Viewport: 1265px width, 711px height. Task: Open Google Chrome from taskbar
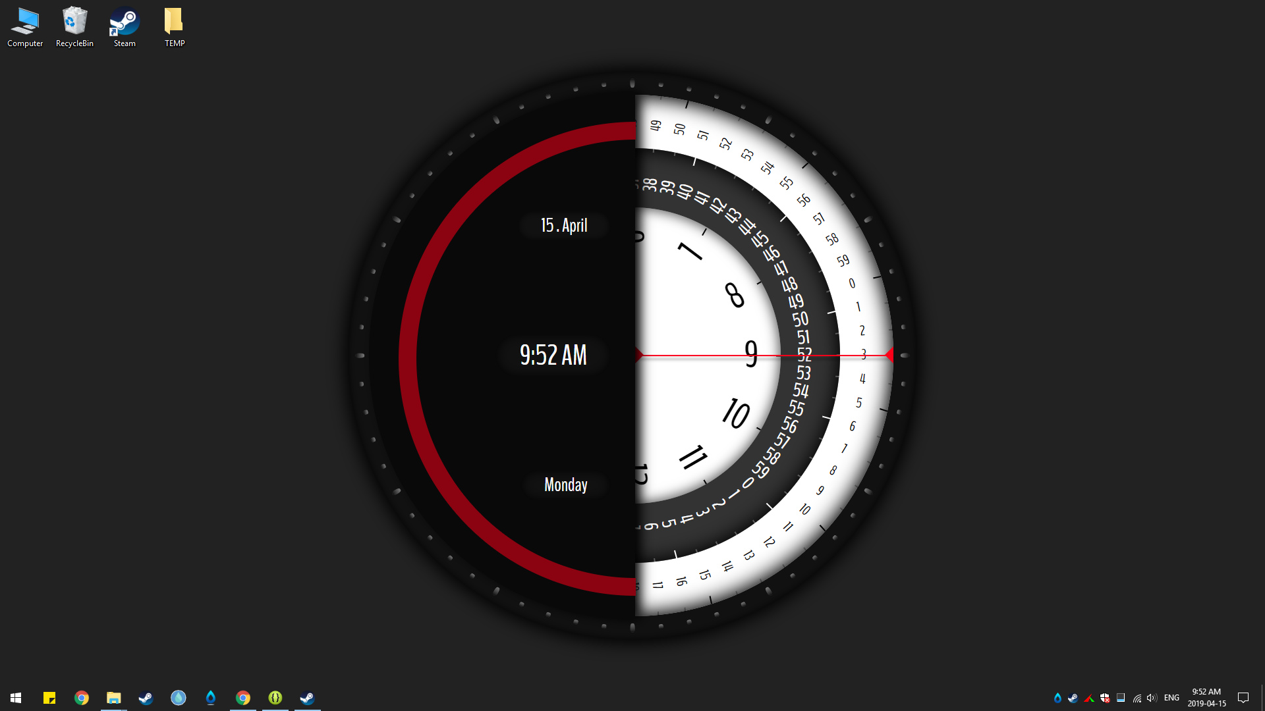pos(81,697)
